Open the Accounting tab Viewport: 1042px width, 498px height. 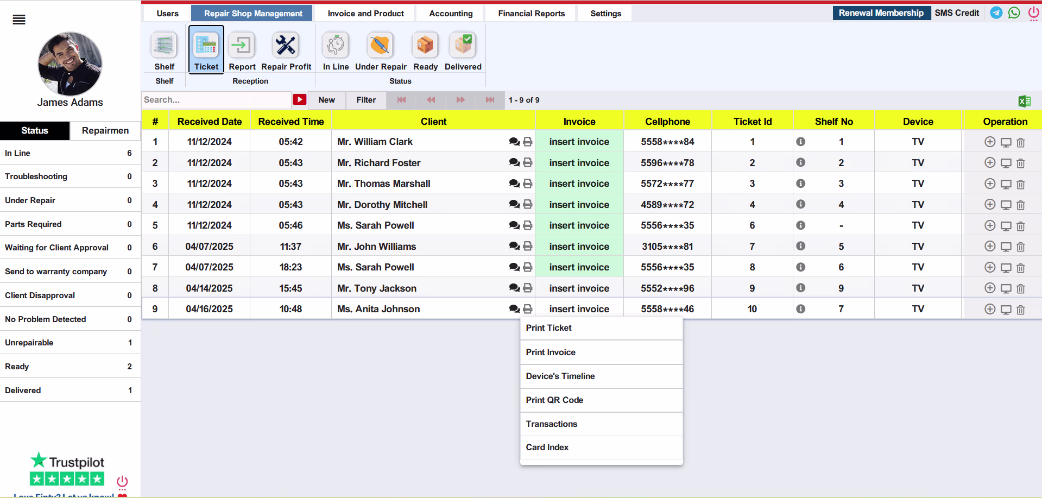click(451, 14)
